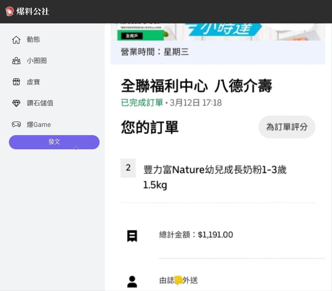Image resolution: width=332 pixels, height=291 pixels.
Task: Open 虛寶 menu item
Action: click(x=33, y=82)
